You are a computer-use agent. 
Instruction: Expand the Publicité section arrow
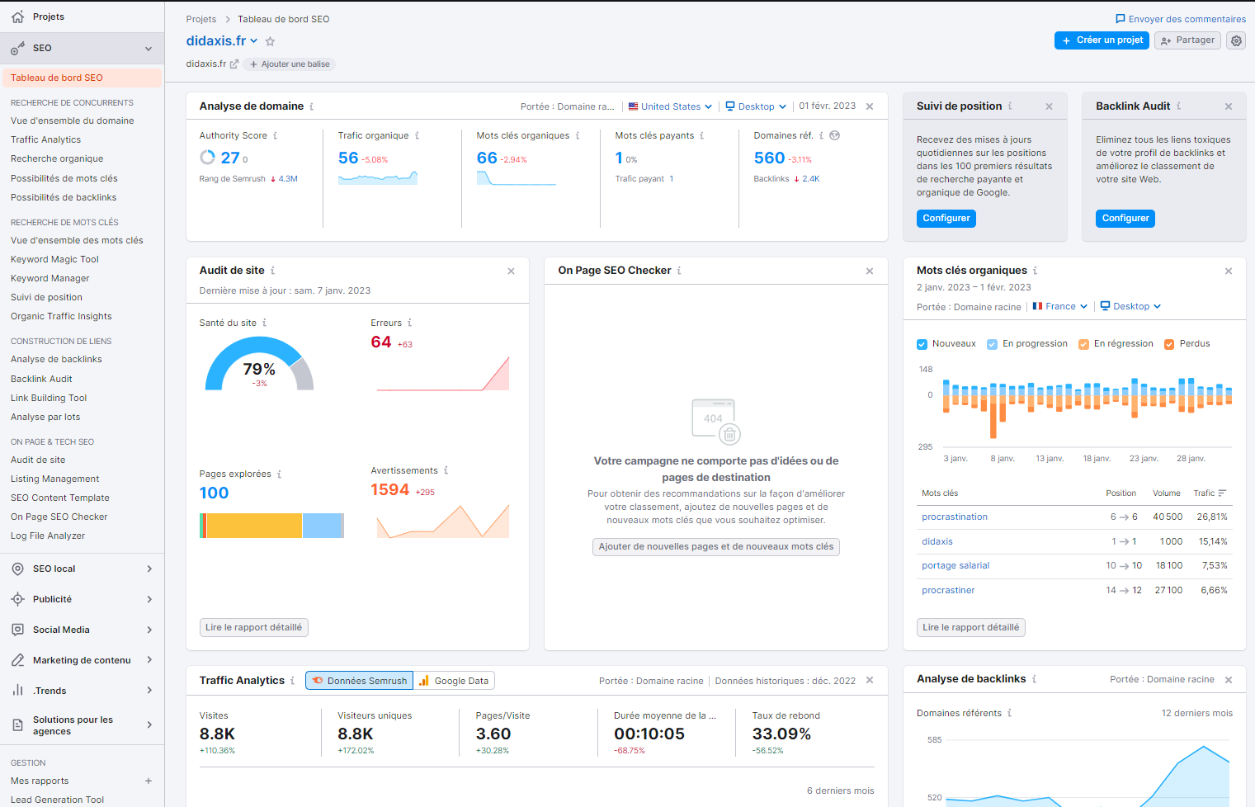point(149,599)
